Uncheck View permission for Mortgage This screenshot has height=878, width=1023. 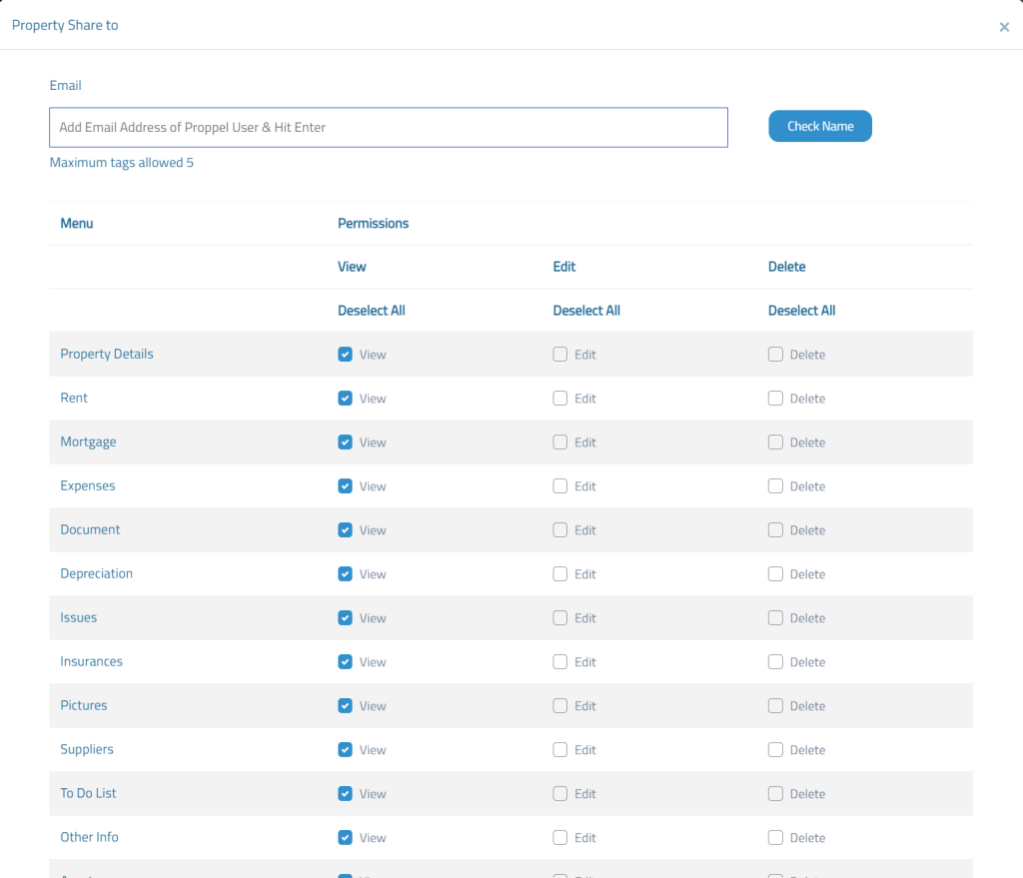click(346, 442)
